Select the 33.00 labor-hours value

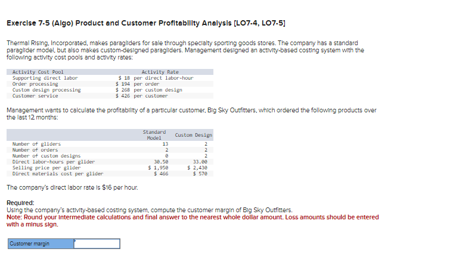pos(200,162)
